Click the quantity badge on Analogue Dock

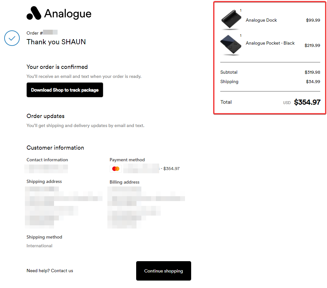pyautogui.click(x=241, y=10)
